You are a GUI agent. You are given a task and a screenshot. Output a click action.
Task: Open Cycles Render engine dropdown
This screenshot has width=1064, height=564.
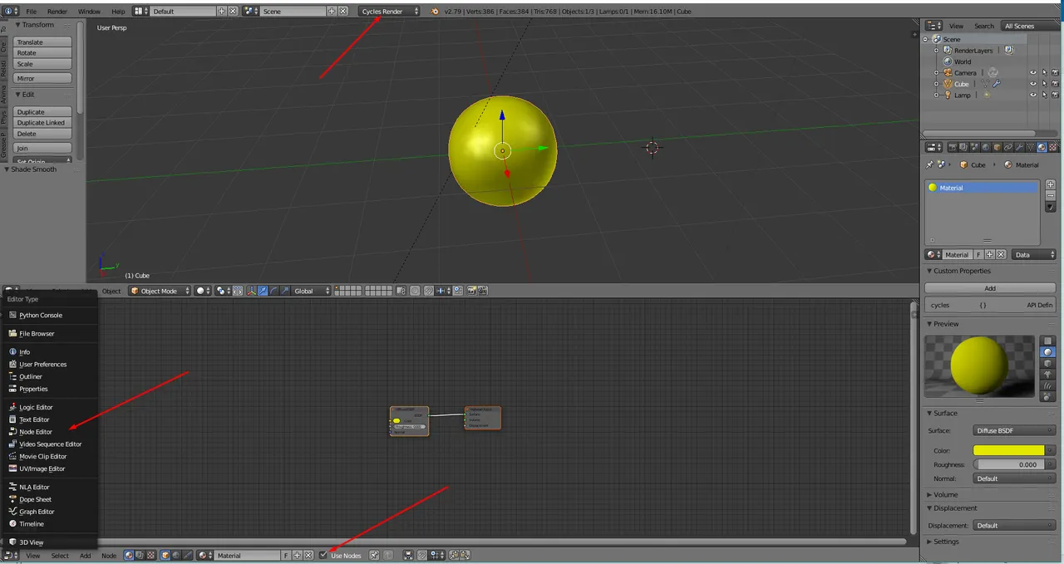389,12
